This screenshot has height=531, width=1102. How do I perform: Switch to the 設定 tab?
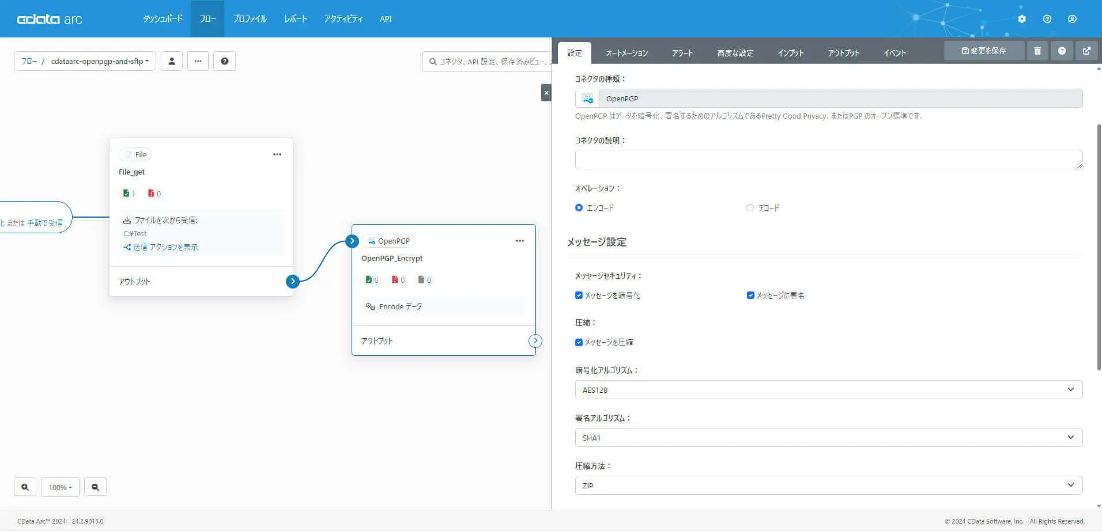(x=575, y=52)
